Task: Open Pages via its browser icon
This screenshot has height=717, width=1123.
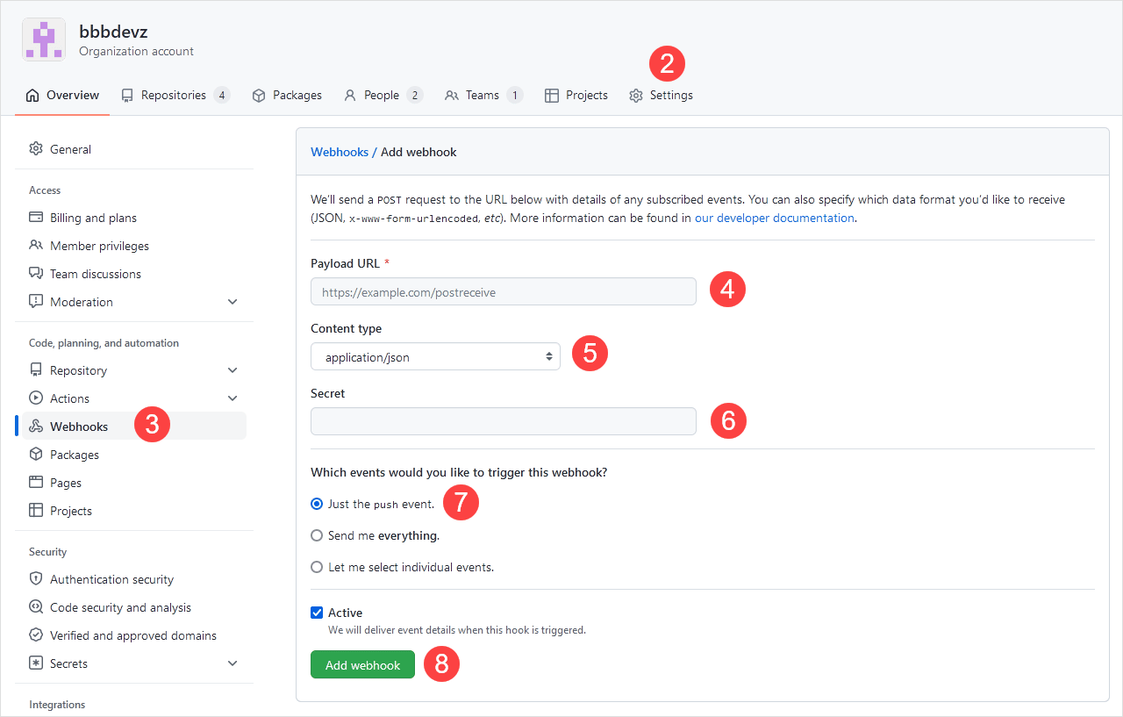Action: (35, 482)
